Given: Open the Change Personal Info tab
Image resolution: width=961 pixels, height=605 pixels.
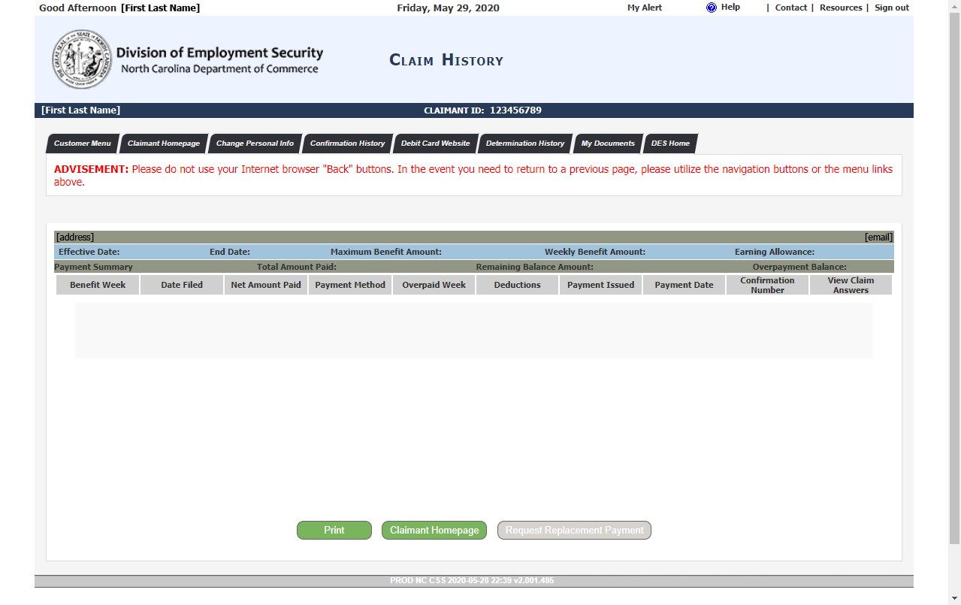Looking at the screenshot, I should tap(255, 144).
